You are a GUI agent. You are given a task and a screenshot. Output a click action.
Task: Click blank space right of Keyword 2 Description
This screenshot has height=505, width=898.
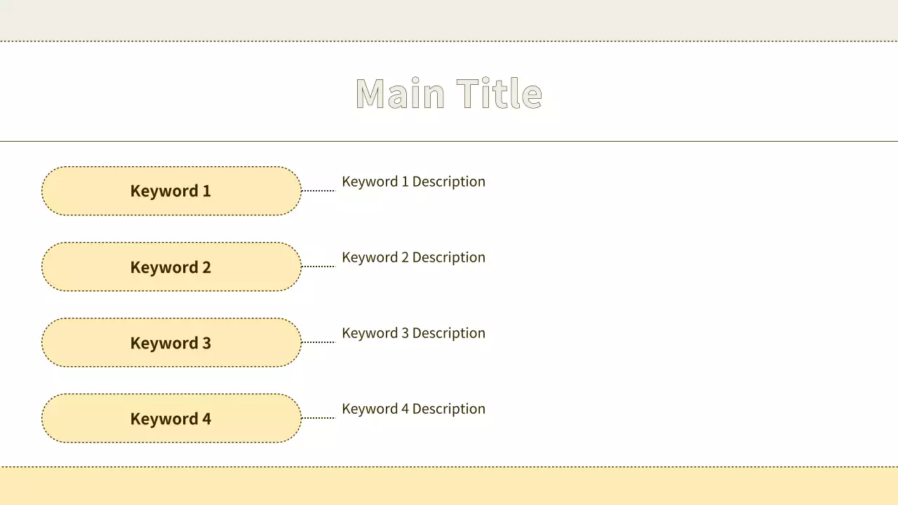(x=666, y=257)
